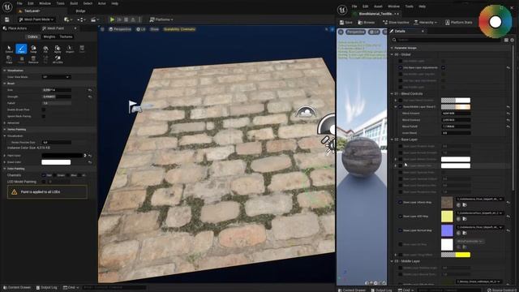Image resolution: width=519 pixels, height=292 pixels.
Task: Toggle the Blue channel checkbox
Action: click(x=68, y=175)
